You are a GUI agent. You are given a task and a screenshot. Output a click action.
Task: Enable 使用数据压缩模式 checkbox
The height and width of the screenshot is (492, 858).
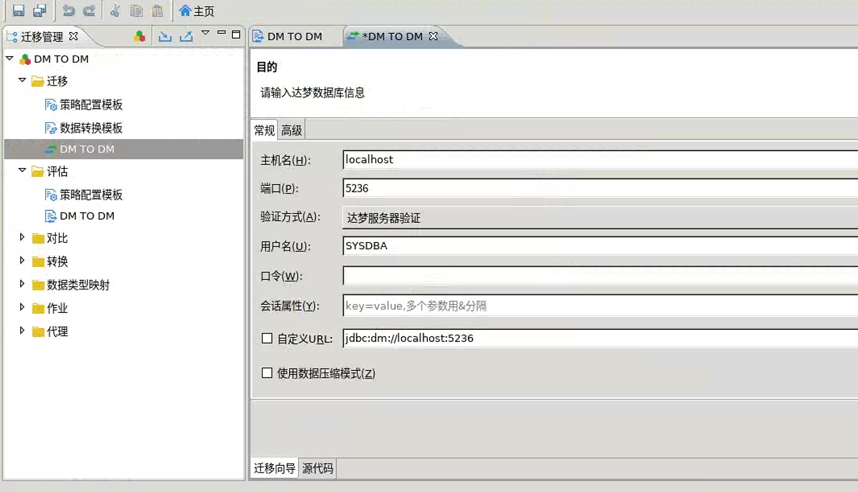point(267,373)
